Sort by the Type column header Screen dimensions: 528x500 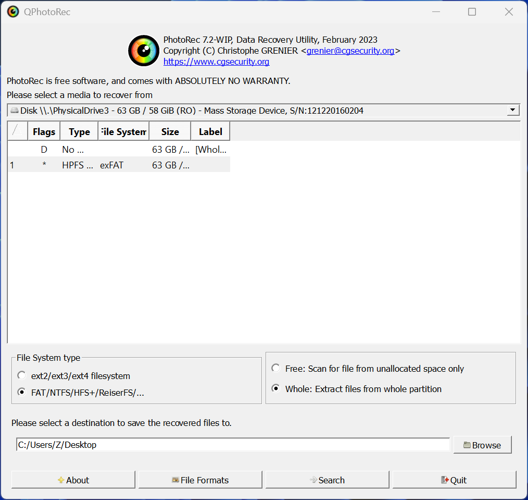(x=79, y=131)
